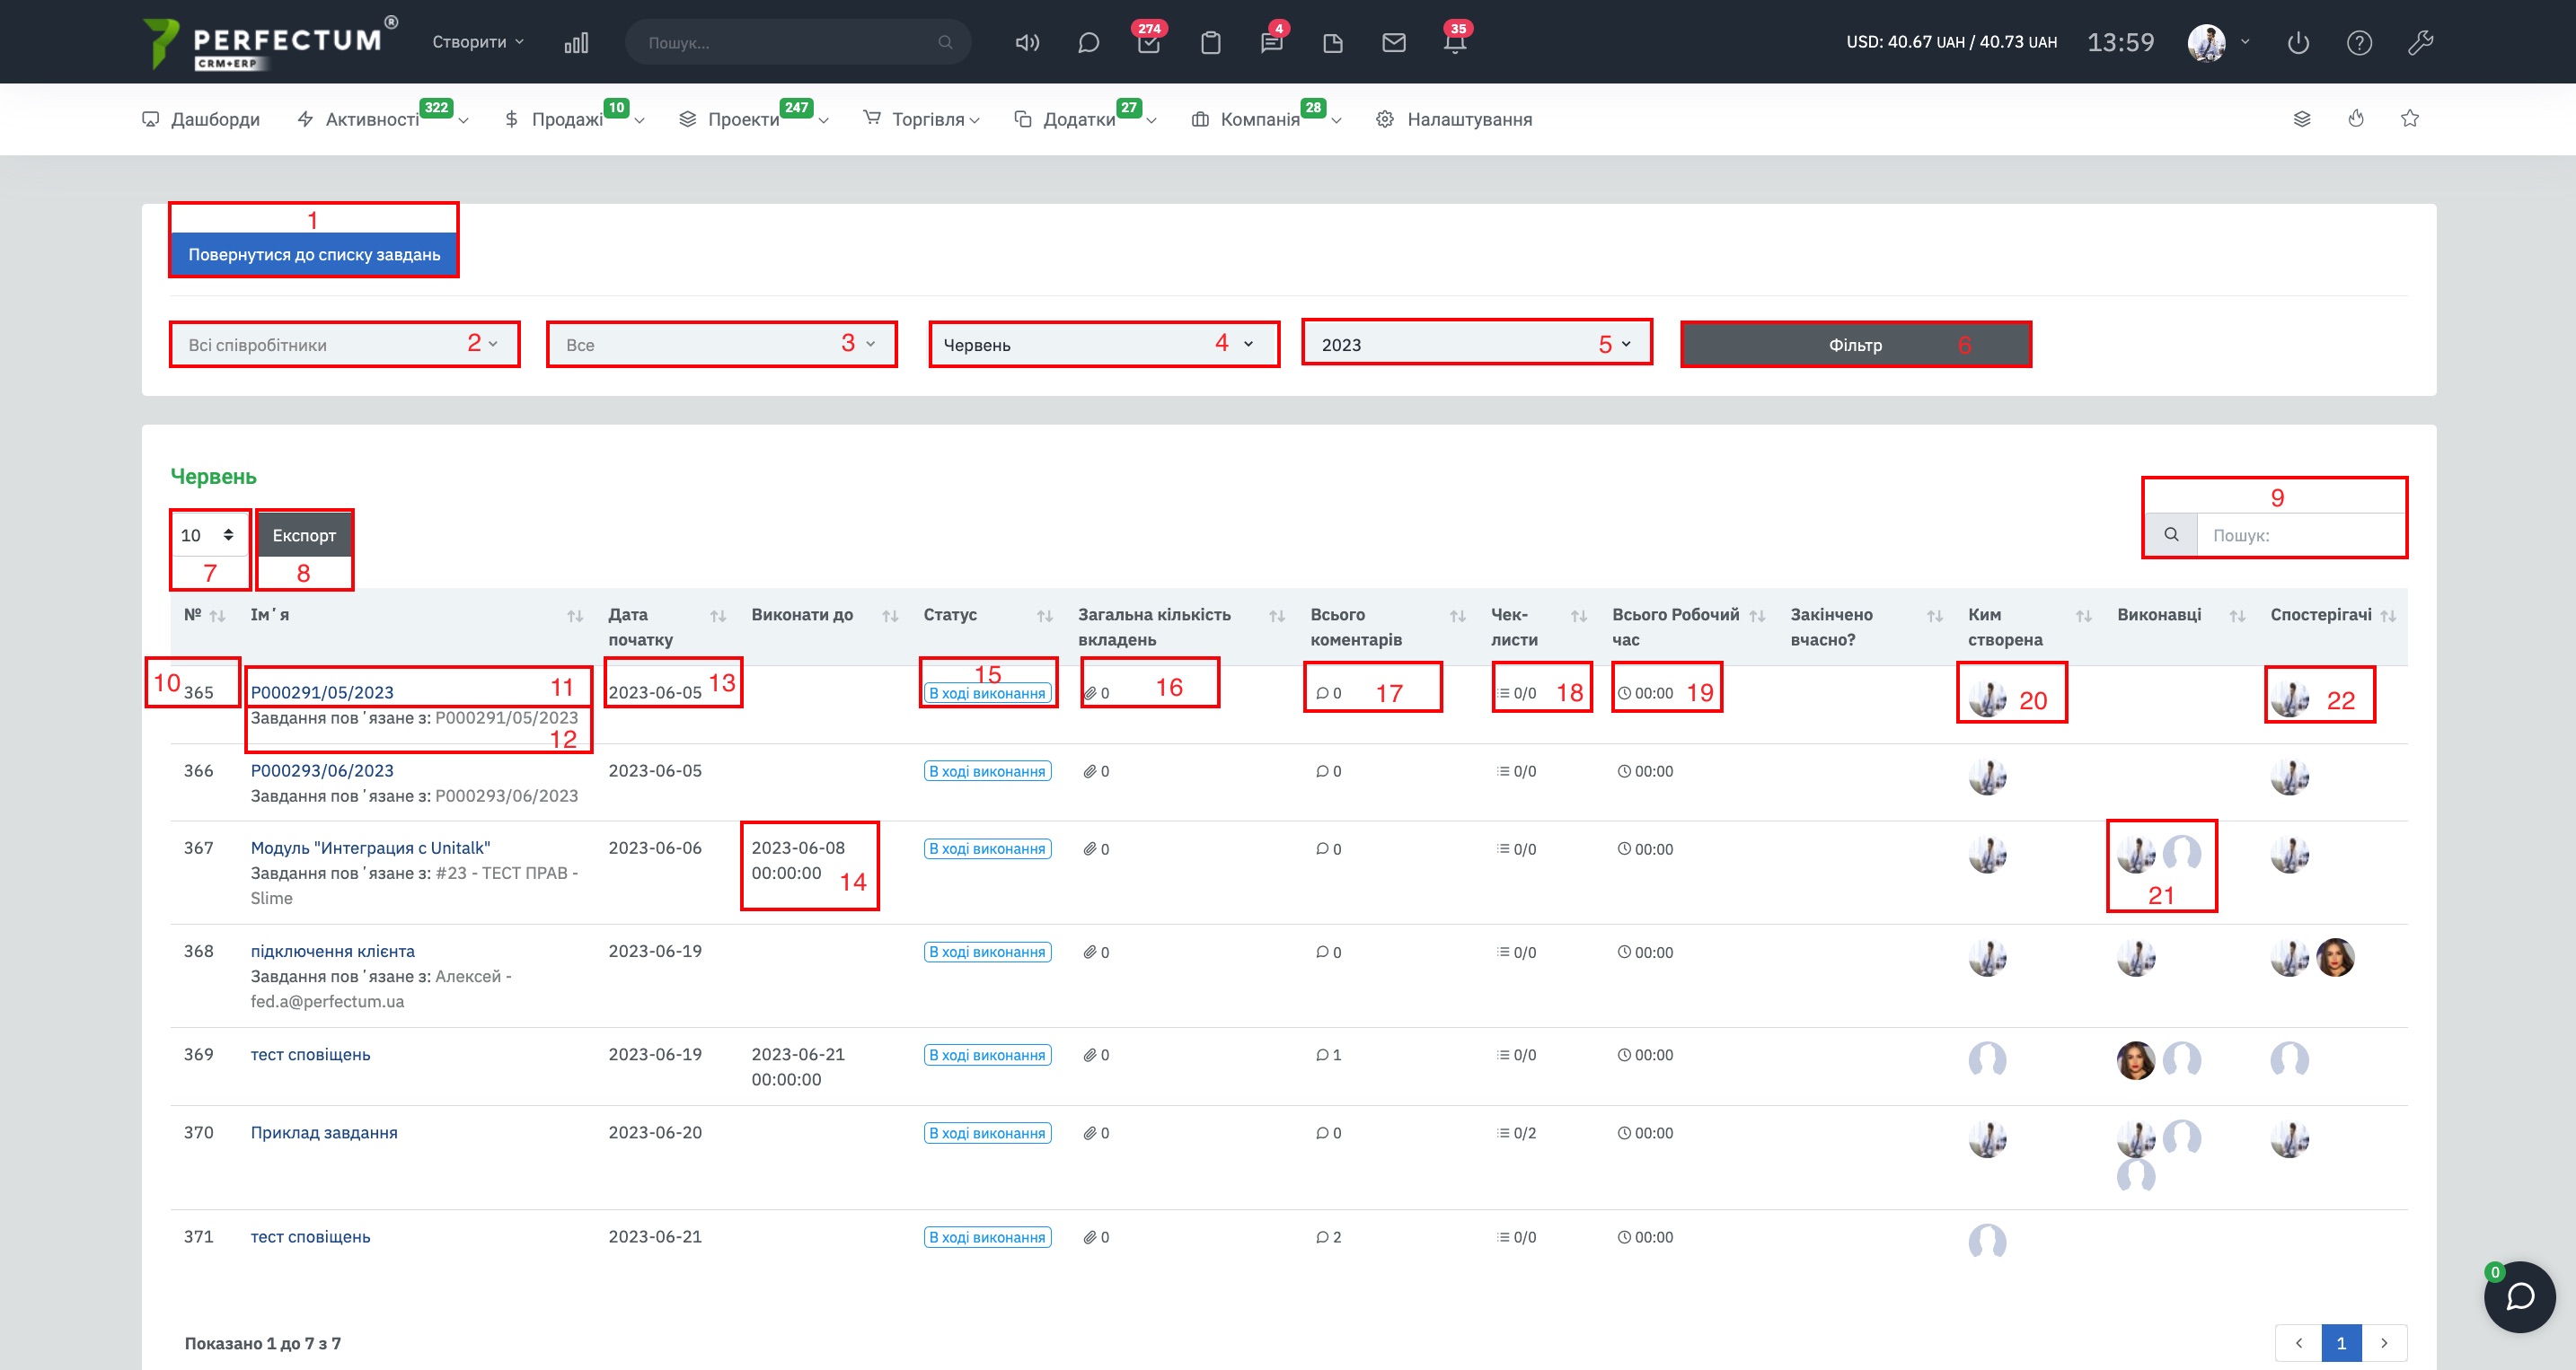Click the power timer icon
2576x1370 pixels.
[2298, 43]
